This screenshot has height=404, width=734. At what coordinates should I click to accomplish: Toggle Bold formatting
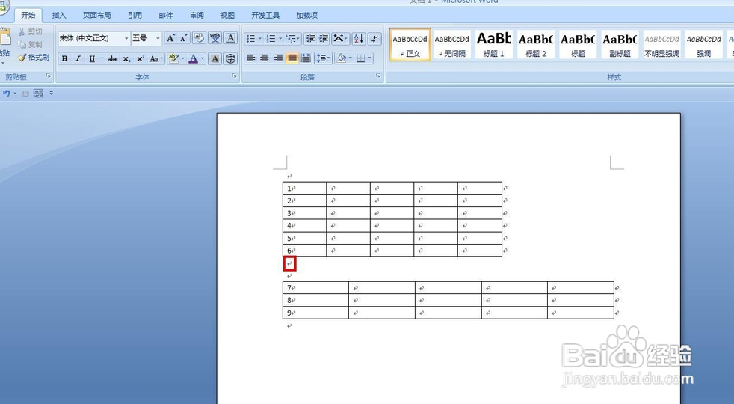click(x=64, y=58)
